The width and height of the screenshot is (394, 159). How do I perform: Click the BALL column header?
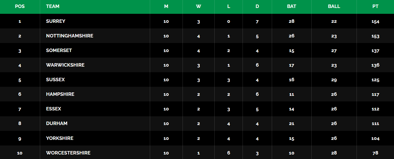click(334, 6)
